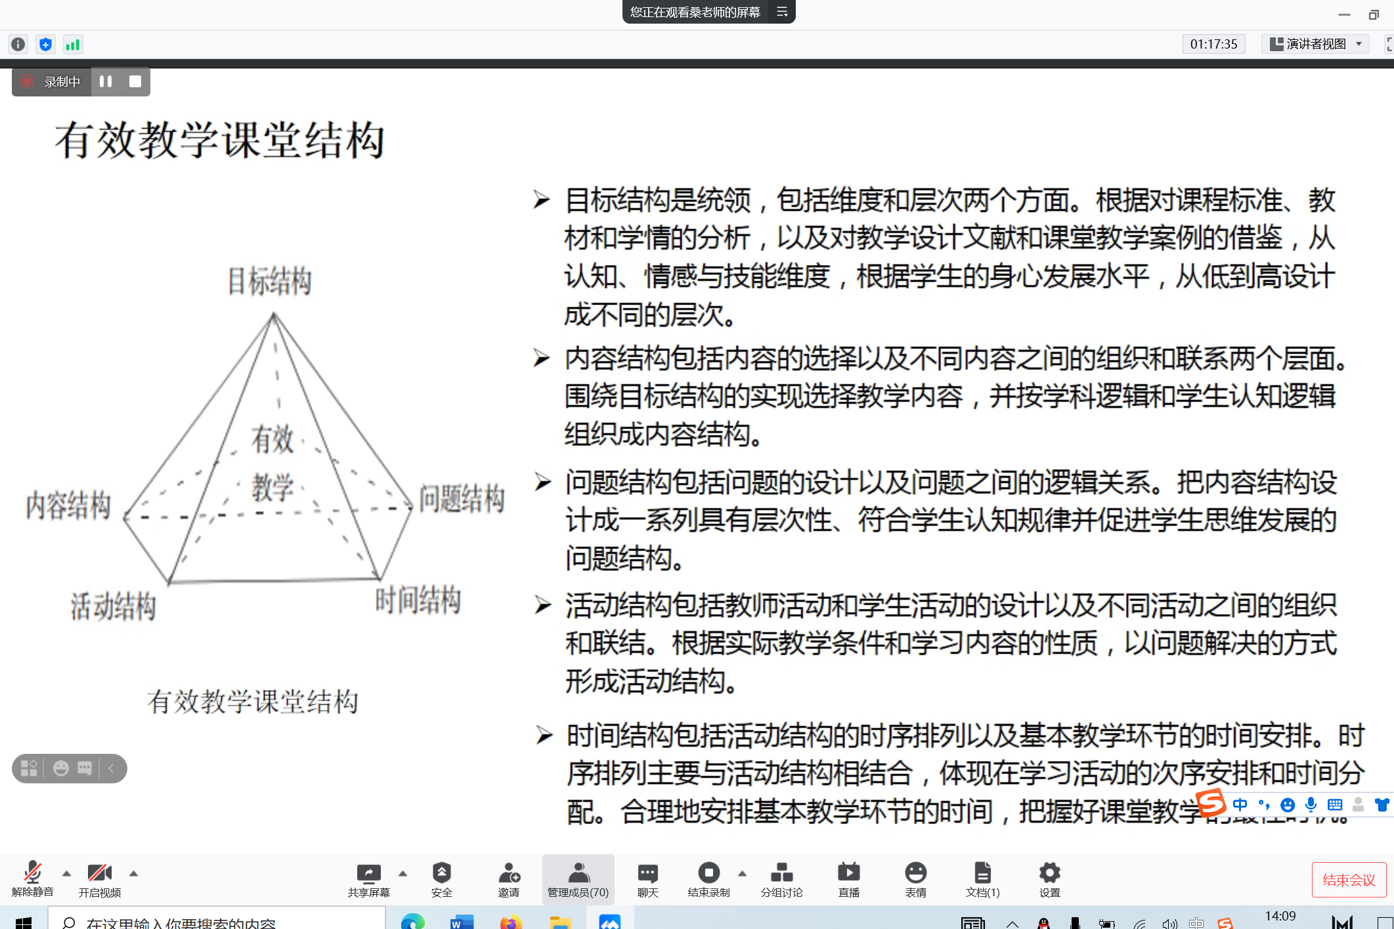1394x929 pixels.
Task: Click the meeting info icon
Action: click(18, 44)
